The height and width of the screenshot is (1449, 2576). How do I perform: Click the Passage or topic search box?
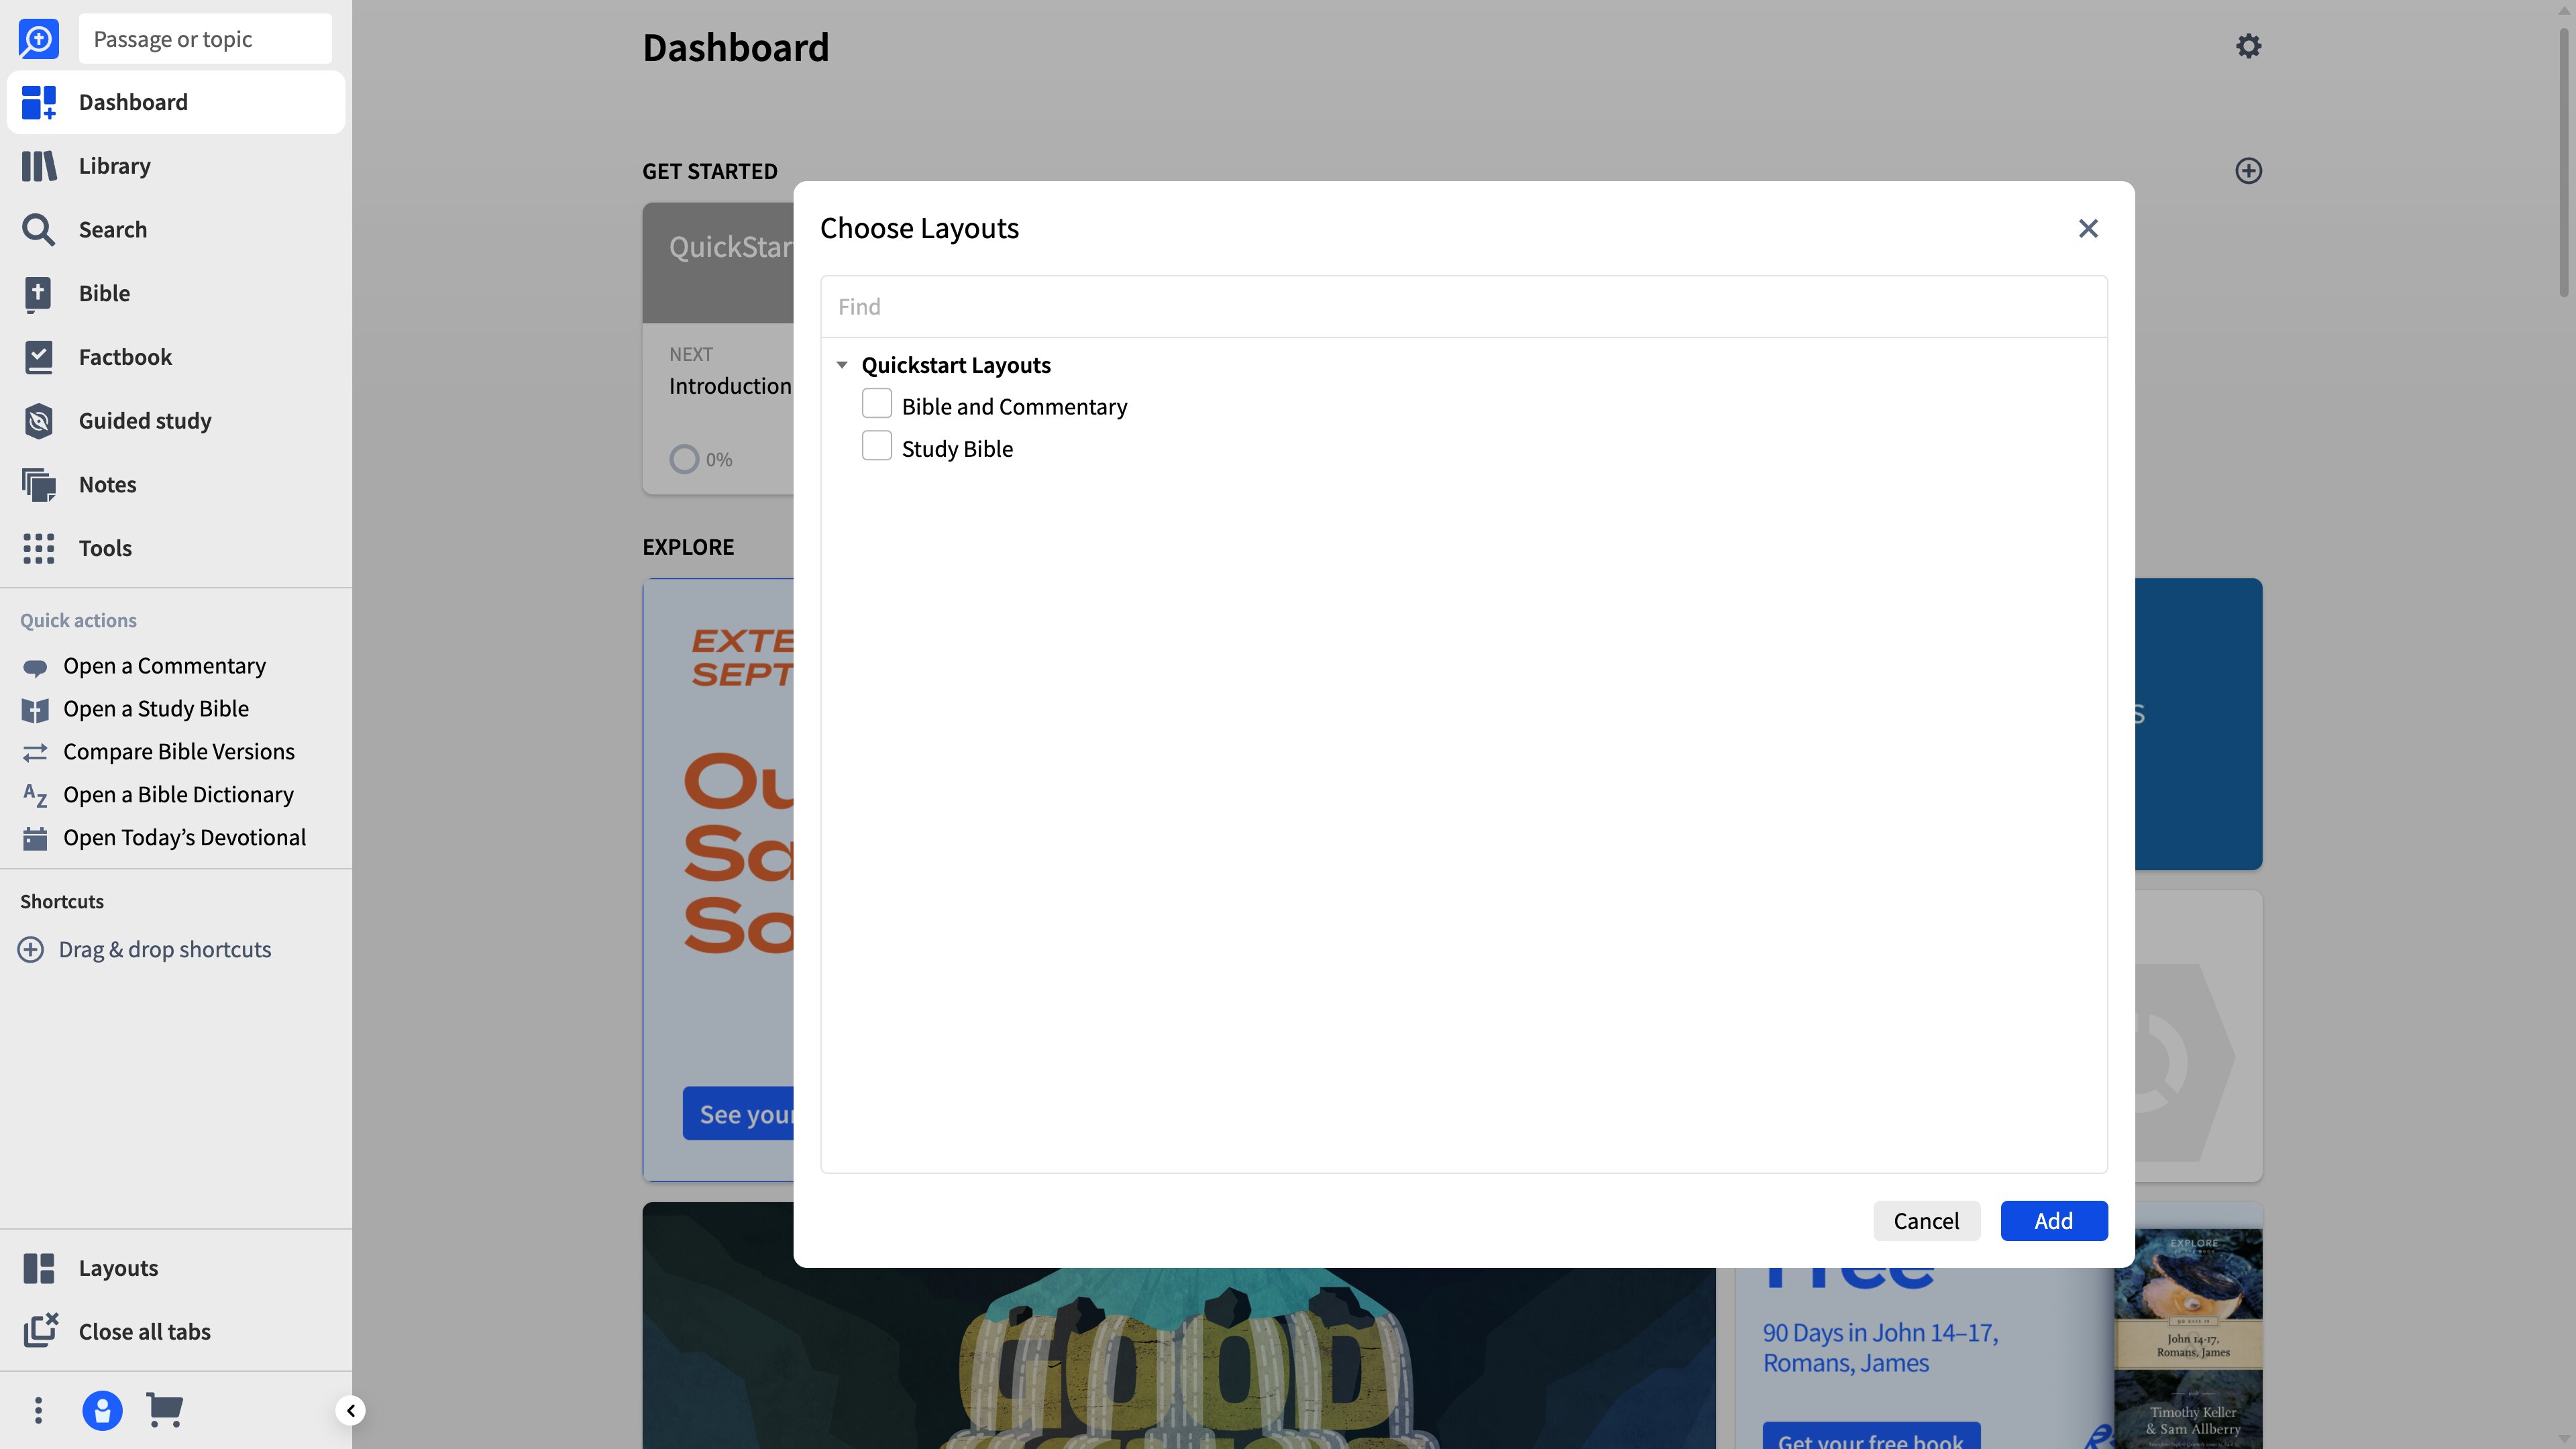point(205,39)
